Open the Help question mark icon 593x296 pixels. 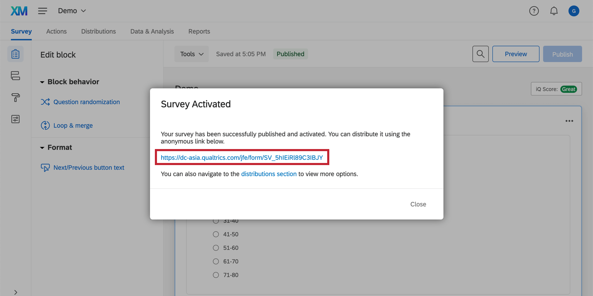pos(534,11)
